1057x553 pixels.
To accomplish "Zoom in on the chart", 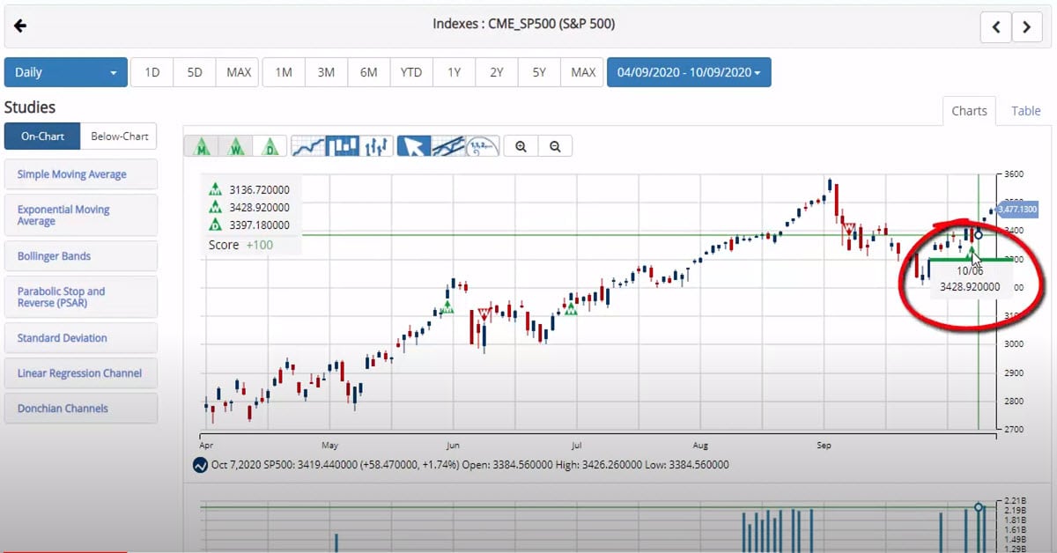I will tap(521, 147).
